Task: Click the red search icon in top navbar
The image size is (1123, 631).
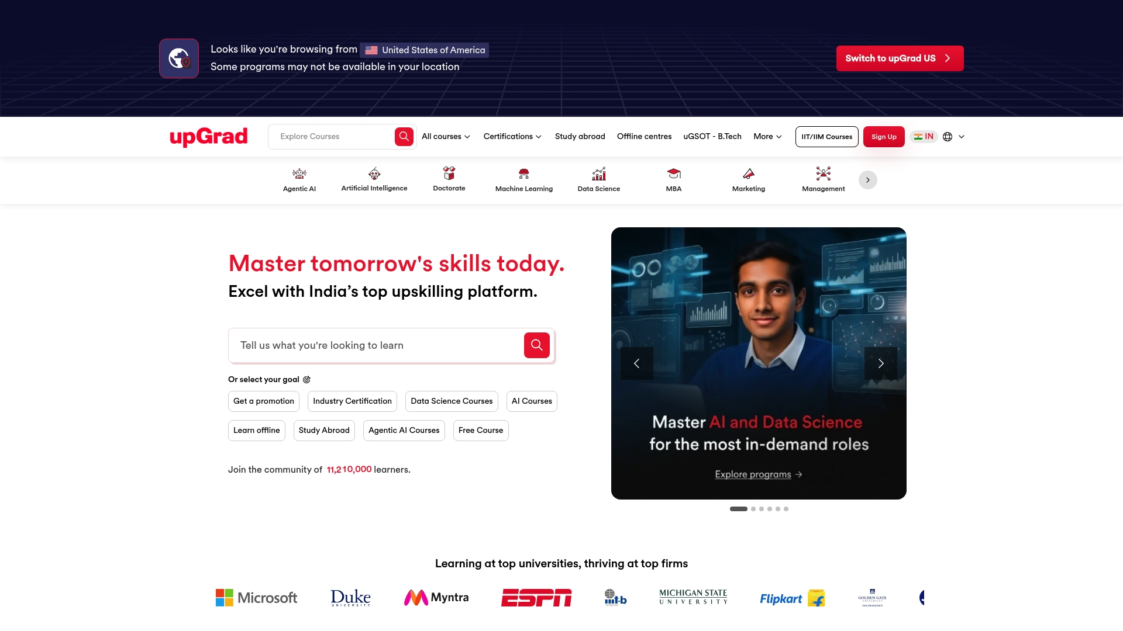Action: pos(404,137)
